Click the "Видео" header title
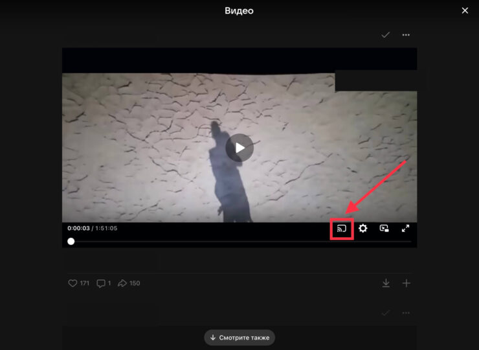The width and height of the screenshot is (479, 350). [240, 10]
